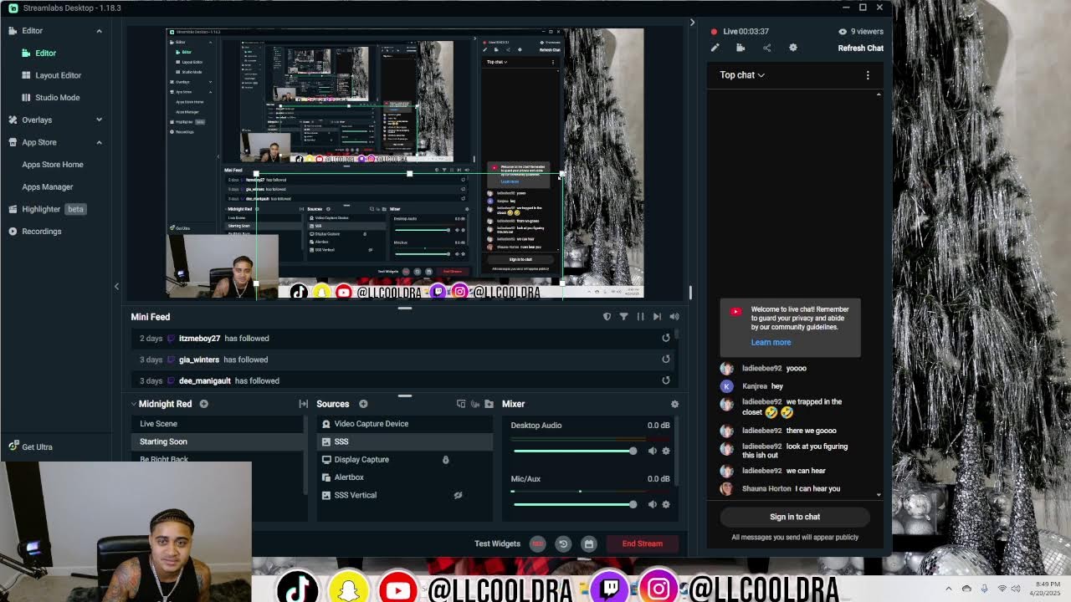Click Refresh Chat
Viewport: 1071px width, 602px height.
tap(860, 48)
